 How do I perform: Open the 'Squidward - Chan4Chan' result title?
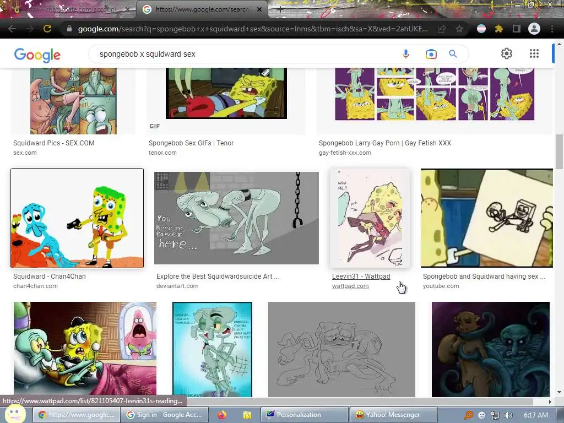(x=49, y=276)
